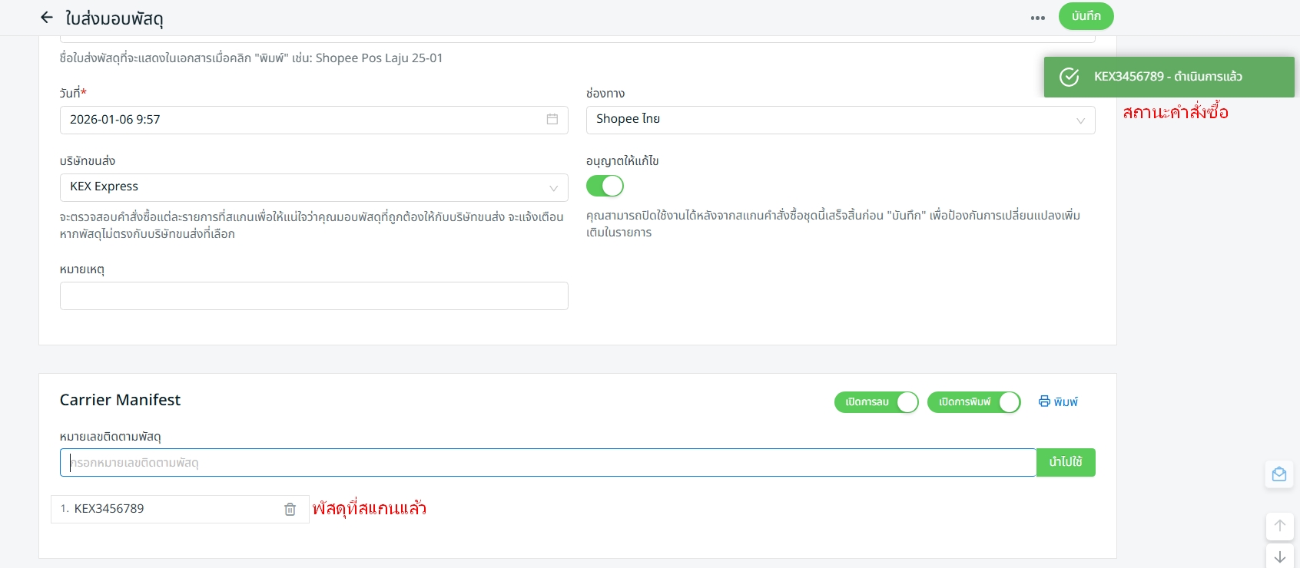Image resolution: width=1300 pixels, height=568 pixels.
Task: Click the หมายเหตุ notes text field
Action: pos(313,296)
